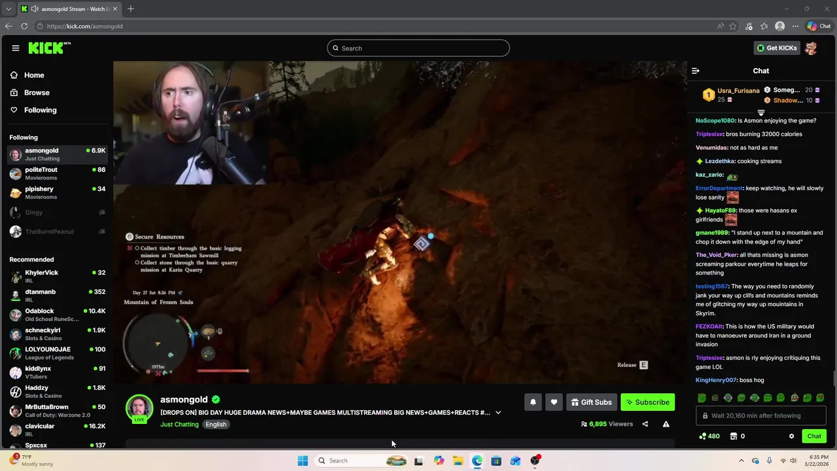Open the recommended Haddzy channel
Viewport: 837px width, 471px height.
(x=57, y=391)
